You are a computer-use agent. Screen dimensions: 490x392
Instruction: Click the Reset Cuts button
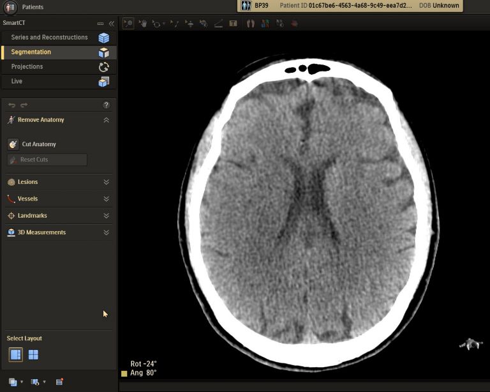pyautogui.click(x=47, y=160)
